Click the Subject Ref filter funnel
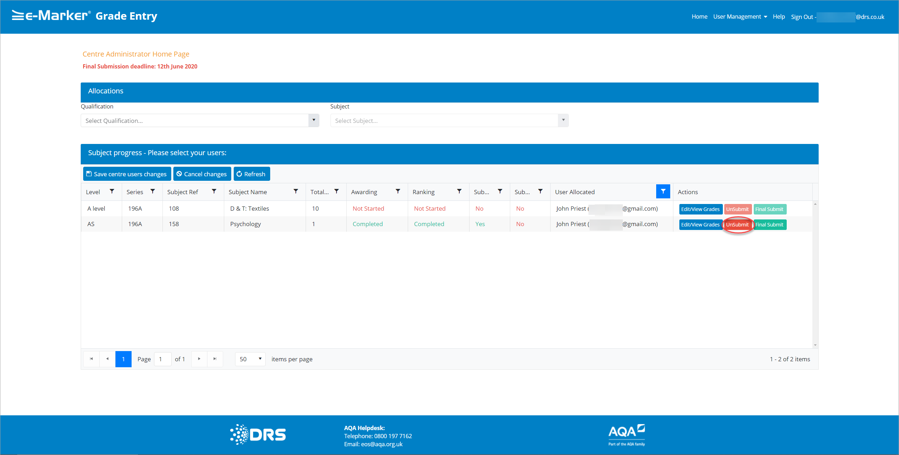The height and width of the screenshot is (455, 899). point(214,191)
